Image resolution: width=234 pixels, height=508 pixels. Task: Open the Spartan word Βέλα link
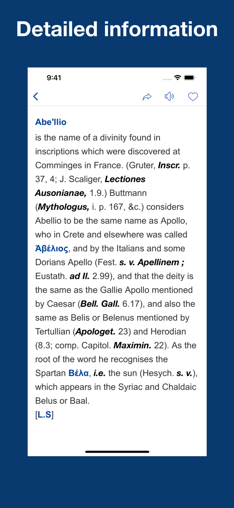pos(79,373)
